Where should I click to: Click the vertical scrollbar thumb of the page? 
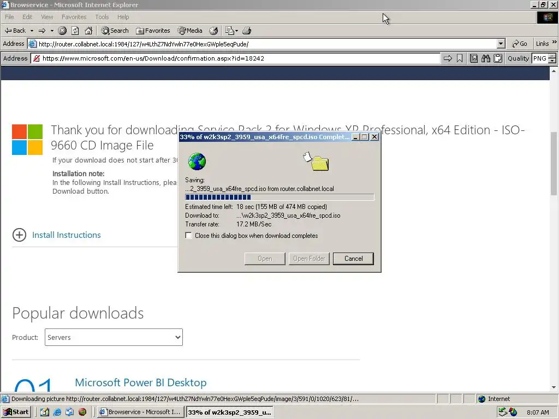coord(554,164)
